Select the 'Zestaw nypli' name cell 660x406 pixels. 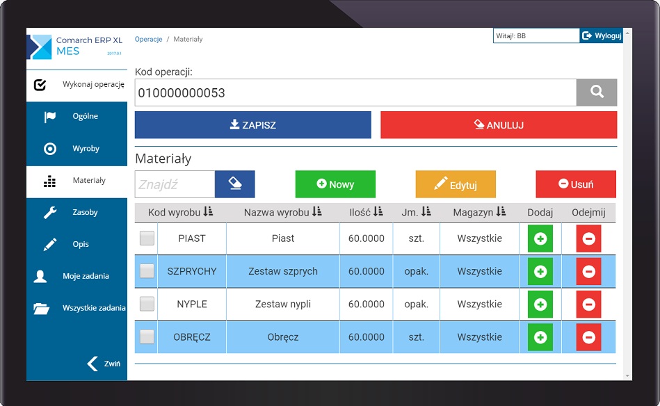coord(283,304)
